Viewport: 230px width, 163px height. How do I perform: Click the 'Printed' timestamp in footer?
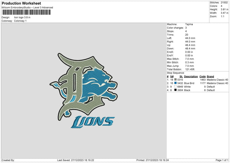click(153, 160)
